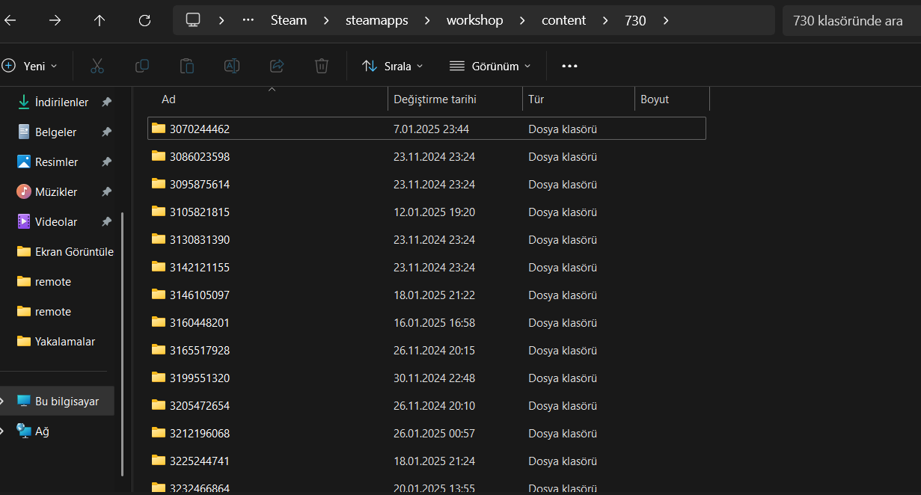The image size is (921, 495).
Task: Expand the chevron after workshop breadcrumb
Action: (523, 20)
